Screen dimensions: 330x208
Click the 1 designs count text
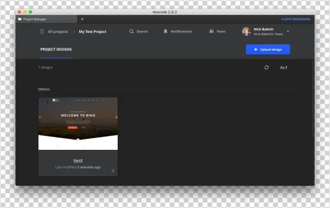point(46,68)
